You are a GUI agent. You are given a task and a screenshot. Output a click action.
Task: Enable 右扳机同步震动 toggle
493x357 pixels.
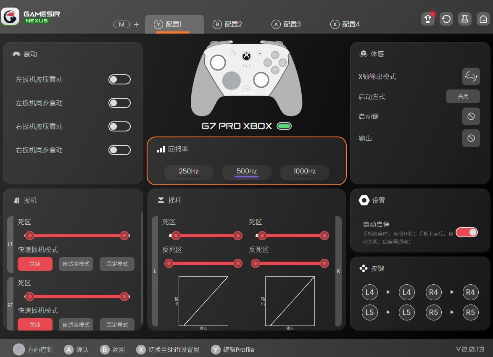point(119,150)
